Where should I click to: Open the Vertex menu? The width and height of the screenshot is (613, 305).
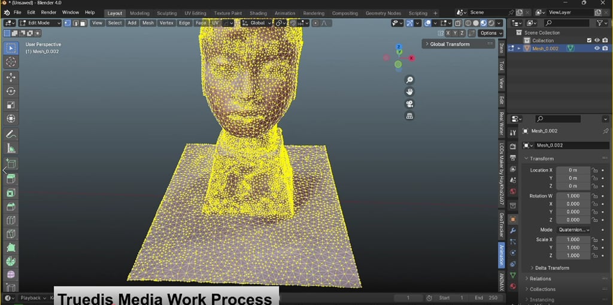166,23
